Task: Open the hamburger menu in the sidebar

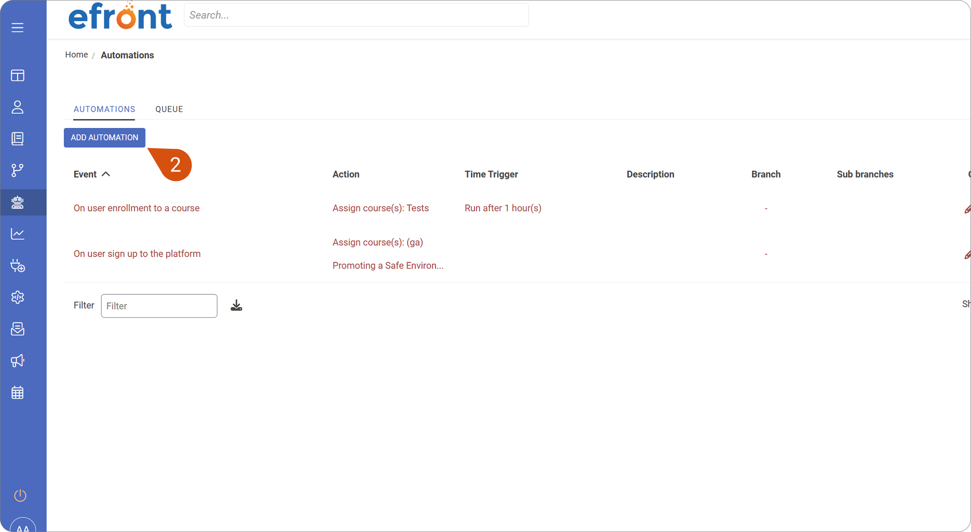Action: [17, 27]
